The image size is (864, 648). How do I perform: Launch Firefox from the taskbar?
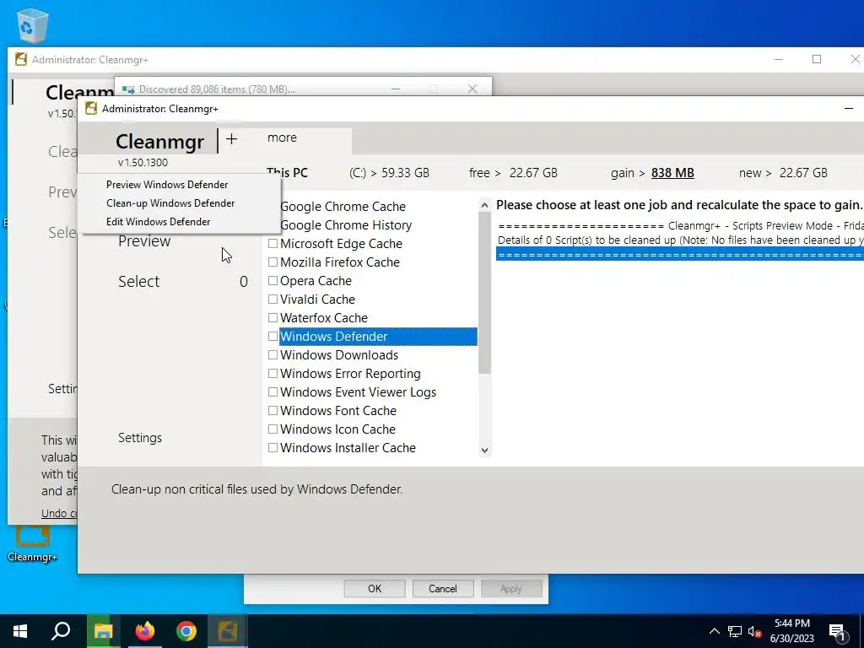(x=145, y=631)
